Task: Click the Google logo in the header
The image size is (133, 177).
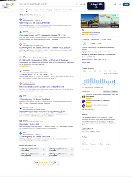Action: coord(10,4)
